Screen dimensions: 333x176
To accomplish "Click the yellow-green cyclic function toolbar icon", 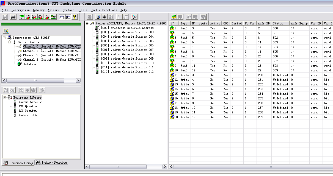I will (174, 17).
